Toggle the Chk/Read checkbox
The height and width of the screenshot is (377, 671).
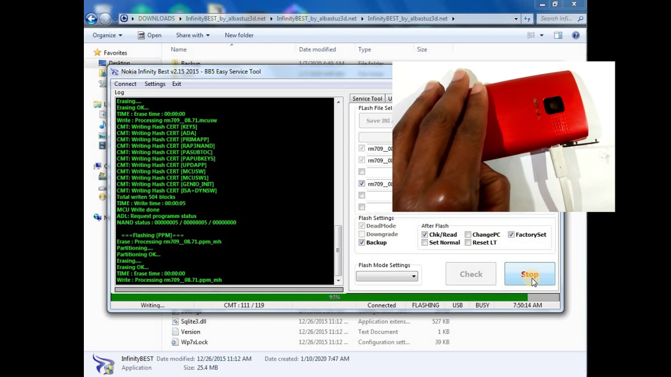pos(425,235)
